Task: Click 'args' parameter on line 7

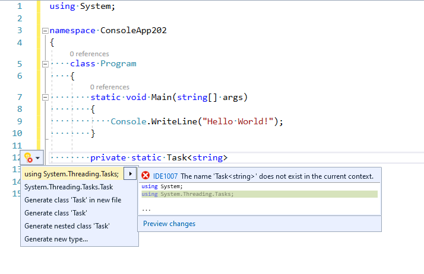Action: pyautogui.click(x=233, y=97)
